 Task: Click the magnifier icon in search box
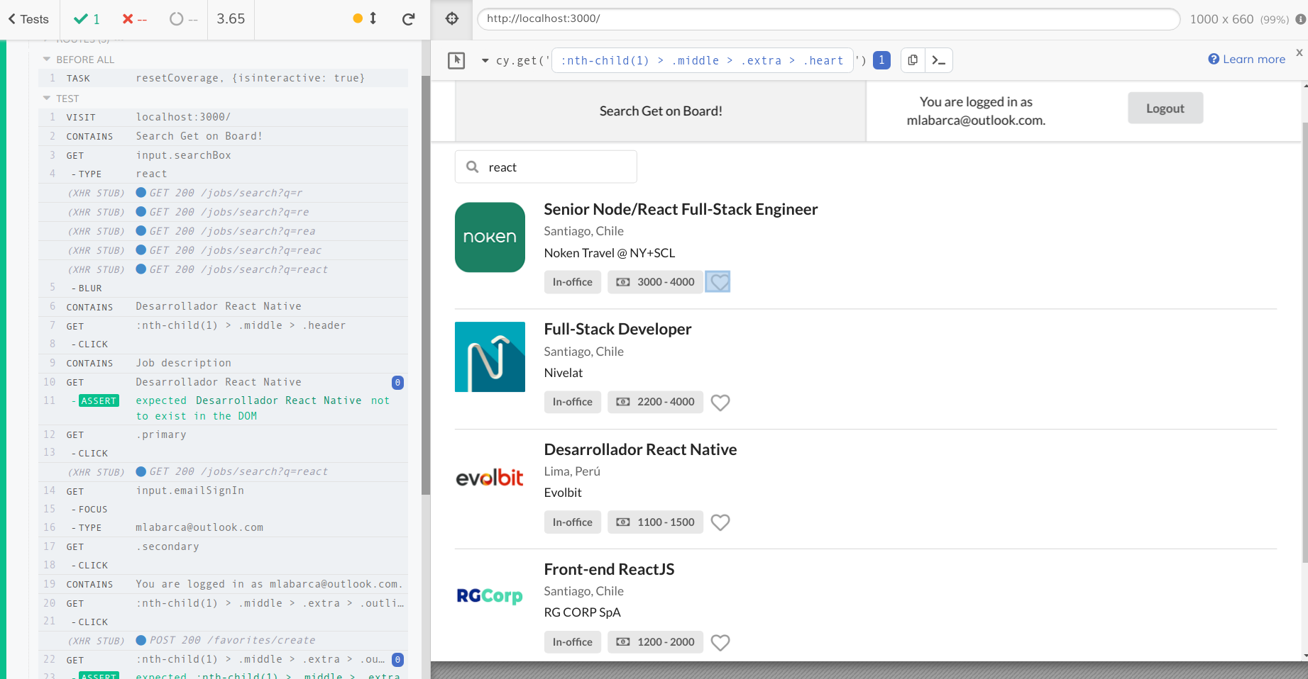tap(472, 167)
